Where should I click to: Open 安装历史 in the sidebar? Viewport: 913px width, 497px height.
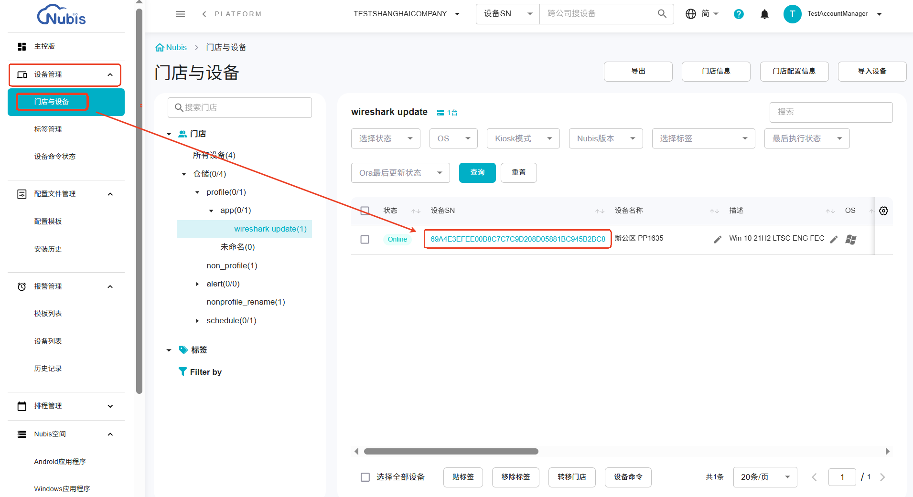pyautogui.click(x=48, y=249)
